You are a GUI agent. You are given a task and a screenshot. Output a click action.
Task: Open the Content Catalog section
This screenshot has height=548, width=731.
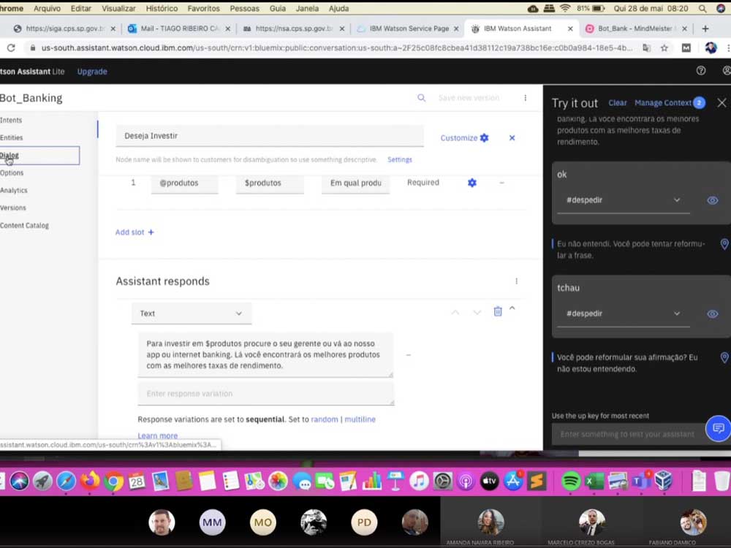[24, 226]
